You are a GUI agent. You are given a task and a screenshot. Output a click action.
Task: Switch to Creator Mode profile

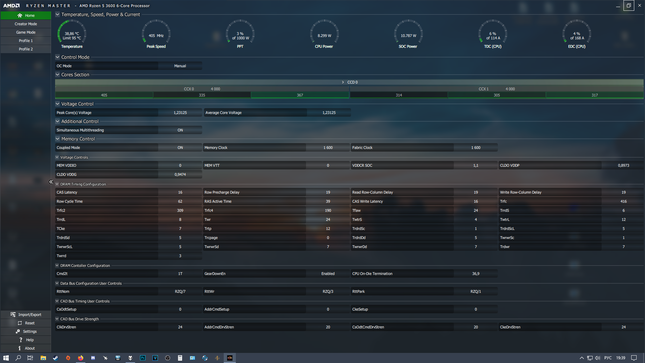pyautogui.click(x=26, y=24)
